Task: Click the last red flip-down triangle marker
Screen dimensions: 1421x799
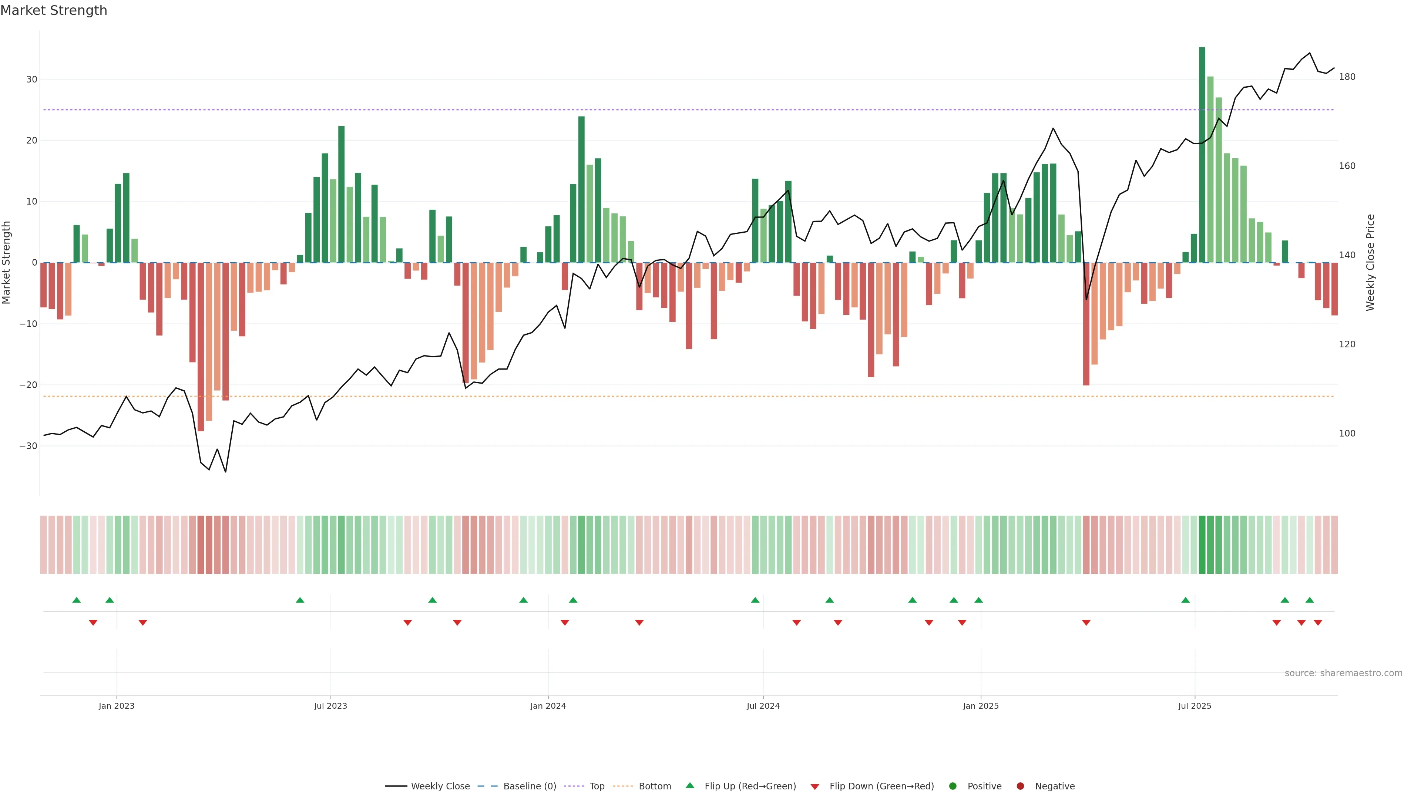Action: click(x=1318, y=623)
